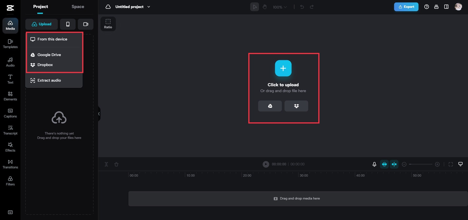Image resolution: width=468 pixels, height=220 pixels.
Task: Click the cloud upload icon in empty media area
Action: pos(59,118)
